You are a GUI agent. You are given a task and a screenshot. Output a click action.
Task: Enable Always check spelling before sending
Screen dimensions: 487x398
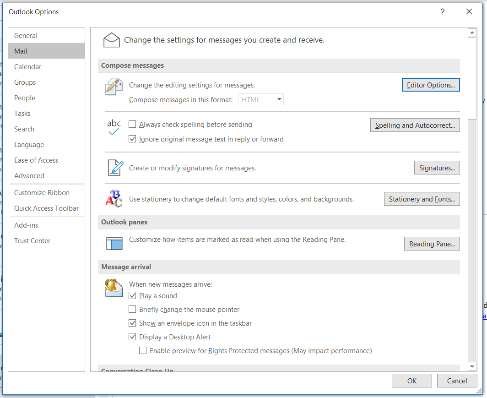(x=132, y=124)
